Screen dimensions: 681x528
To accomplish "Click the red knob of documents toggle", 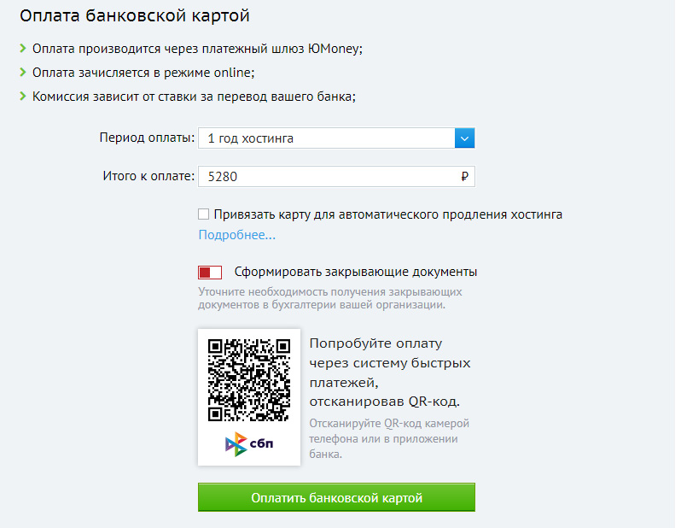I will pos(205,273).
